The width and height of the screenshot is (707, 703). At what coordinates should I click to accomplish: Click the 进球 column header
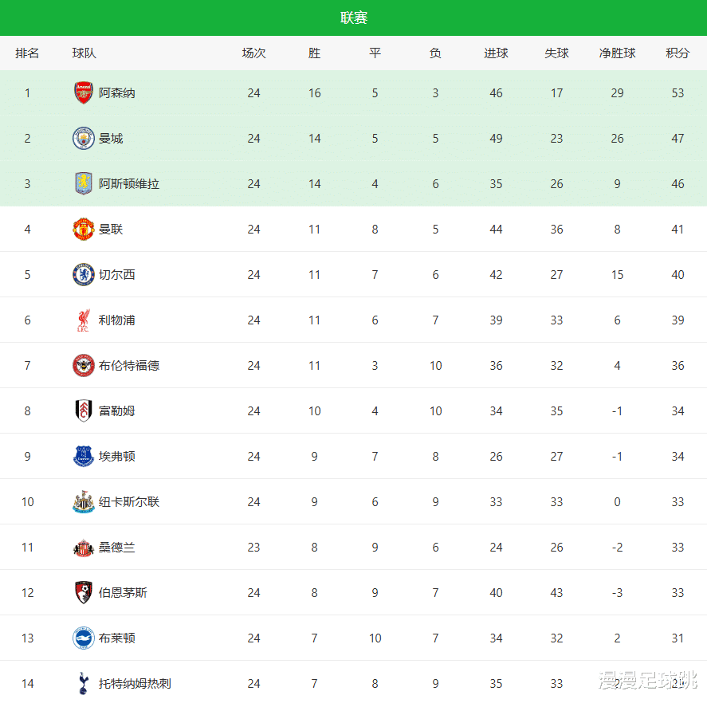click(496, 53)
